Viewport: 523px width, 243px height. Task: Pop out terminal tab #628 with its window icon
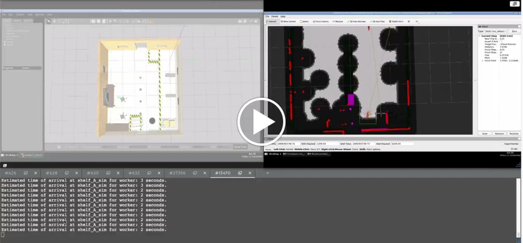coord(67,173)
